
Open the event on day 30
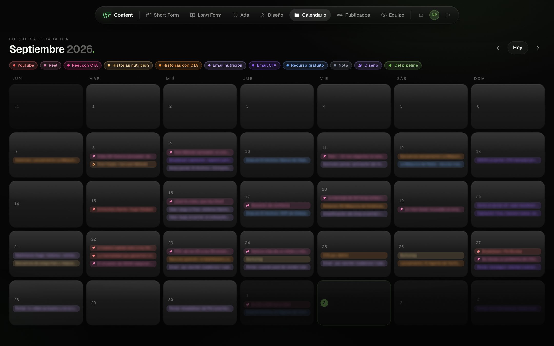(x=200, y=309)
